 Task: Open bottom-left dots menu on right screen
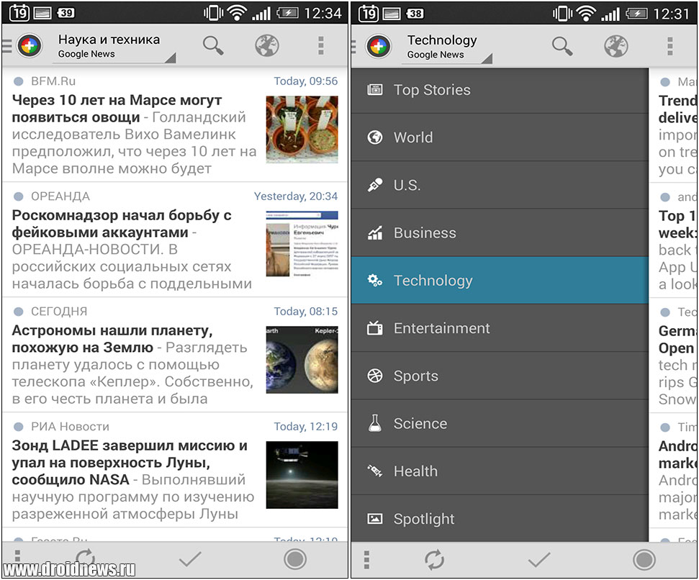click(366, 560)
